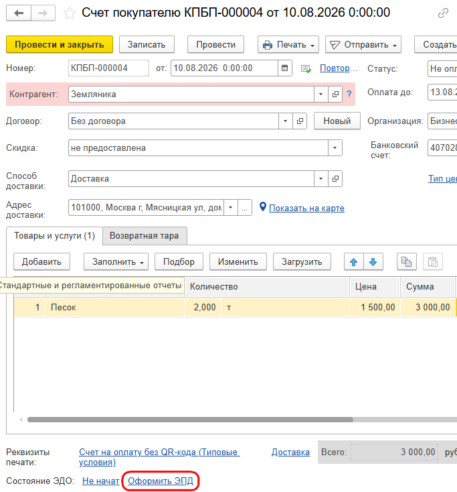Switch to Товары и услуги tab
The image size is (457, 492).
[54, 236]
